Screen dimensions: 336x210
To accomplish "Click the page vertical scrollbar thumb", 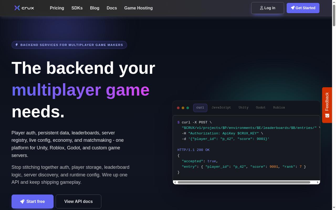I will click(x=334, y=15).
